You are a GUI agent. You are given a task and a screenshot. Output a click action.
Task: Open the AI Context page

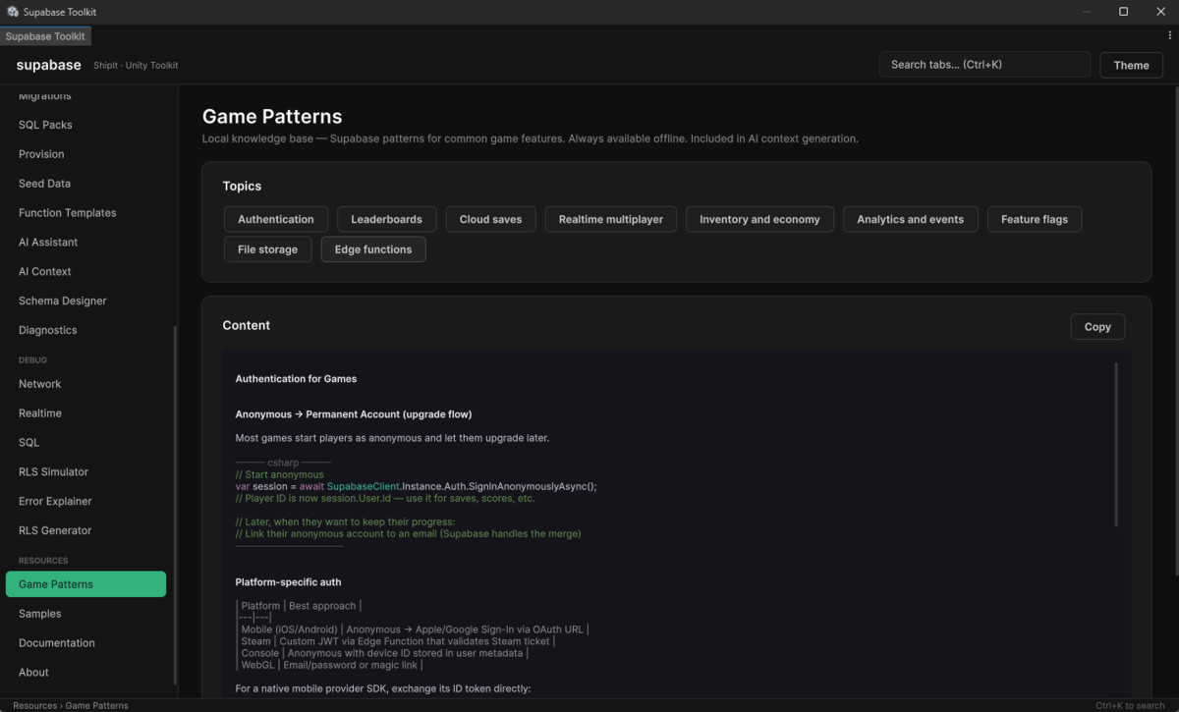[45, 272]
